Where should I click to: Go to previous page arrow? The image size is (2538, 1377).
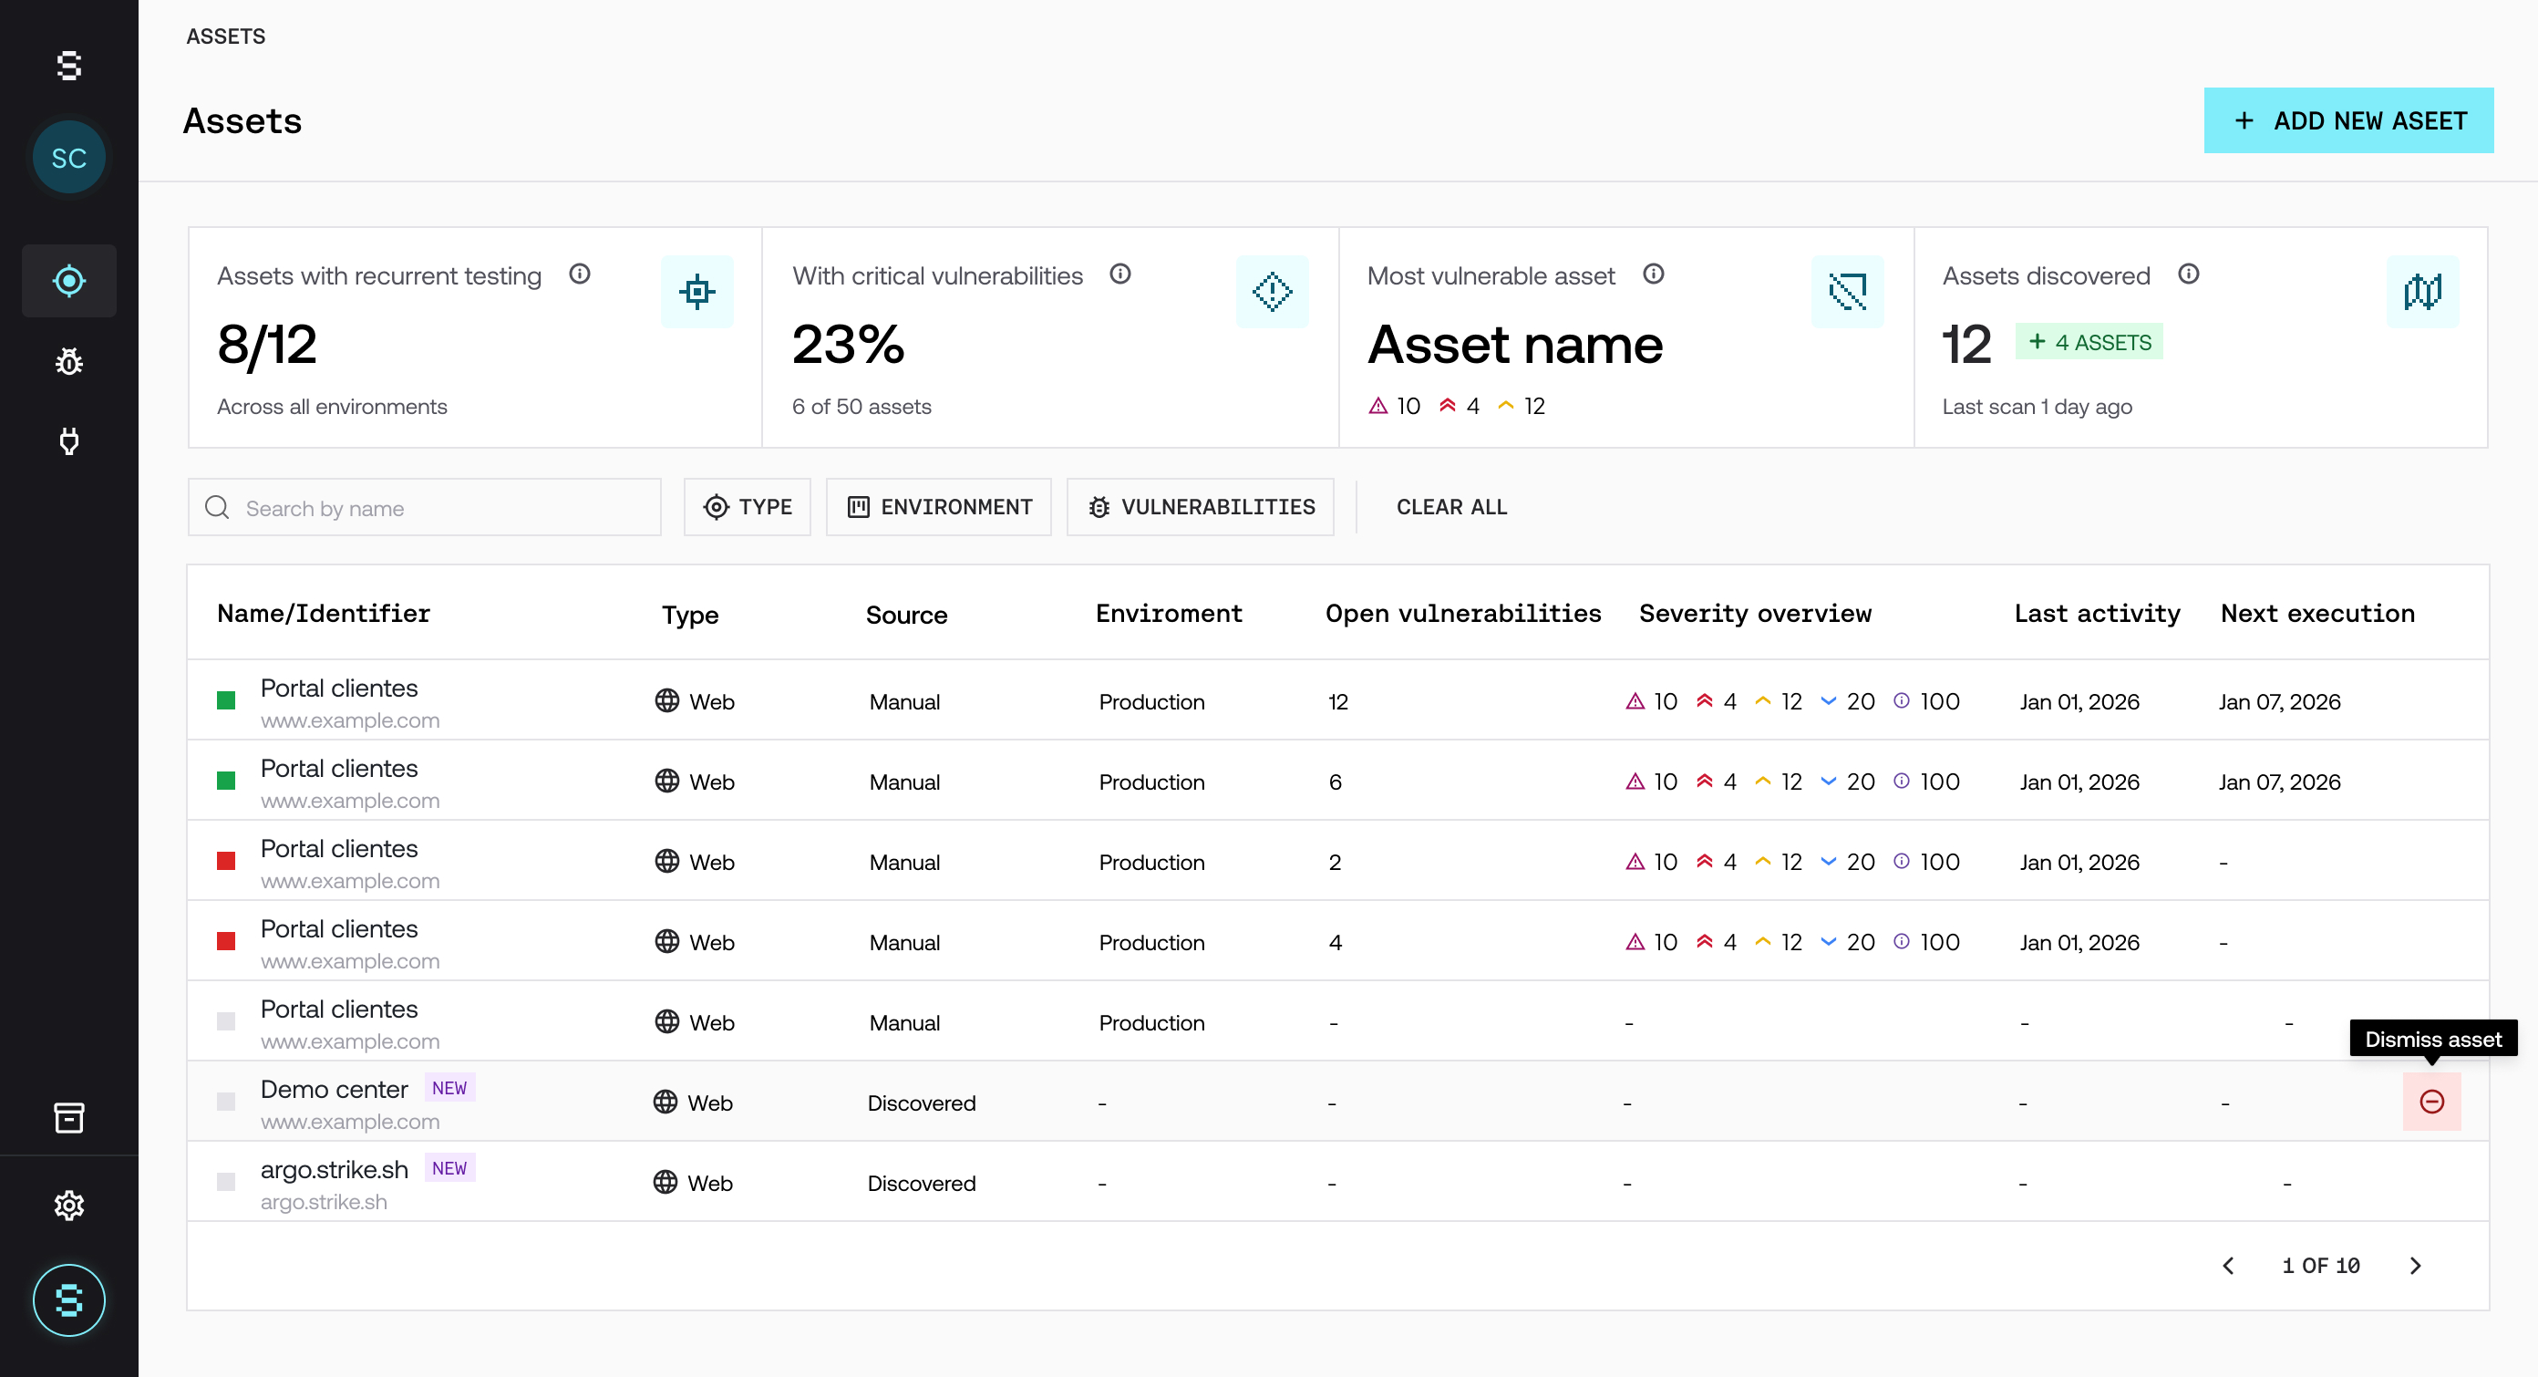click(2229, 1266)
